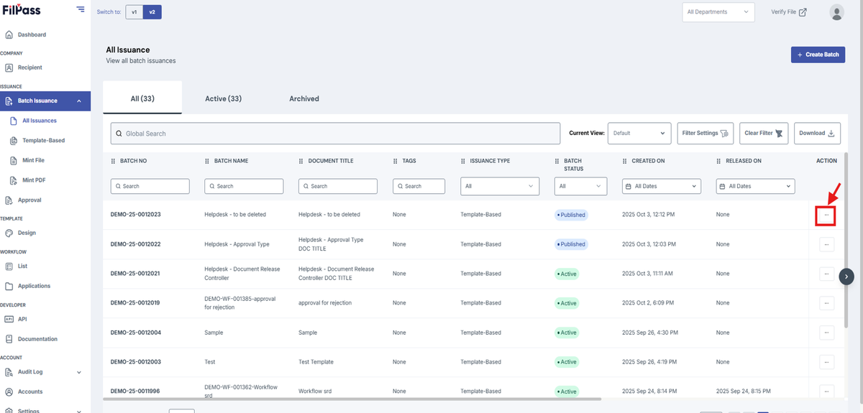Click the column drag handle beside BATCH NO

[x=113, y=161]
